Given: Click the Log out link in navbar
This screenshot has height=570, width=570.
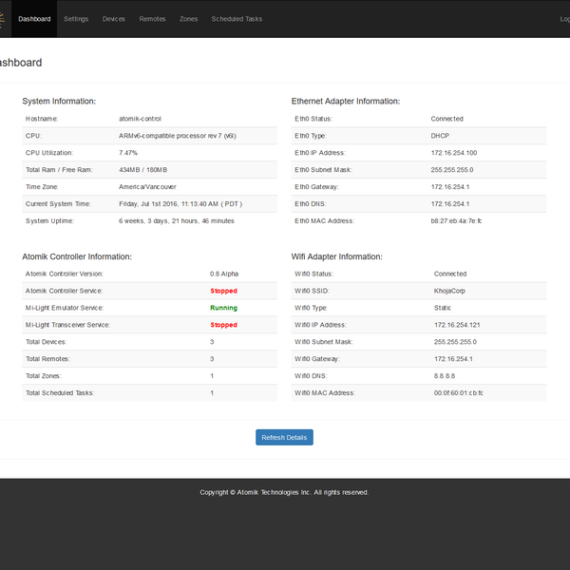Looking at the screenshot, I should 564,19.
